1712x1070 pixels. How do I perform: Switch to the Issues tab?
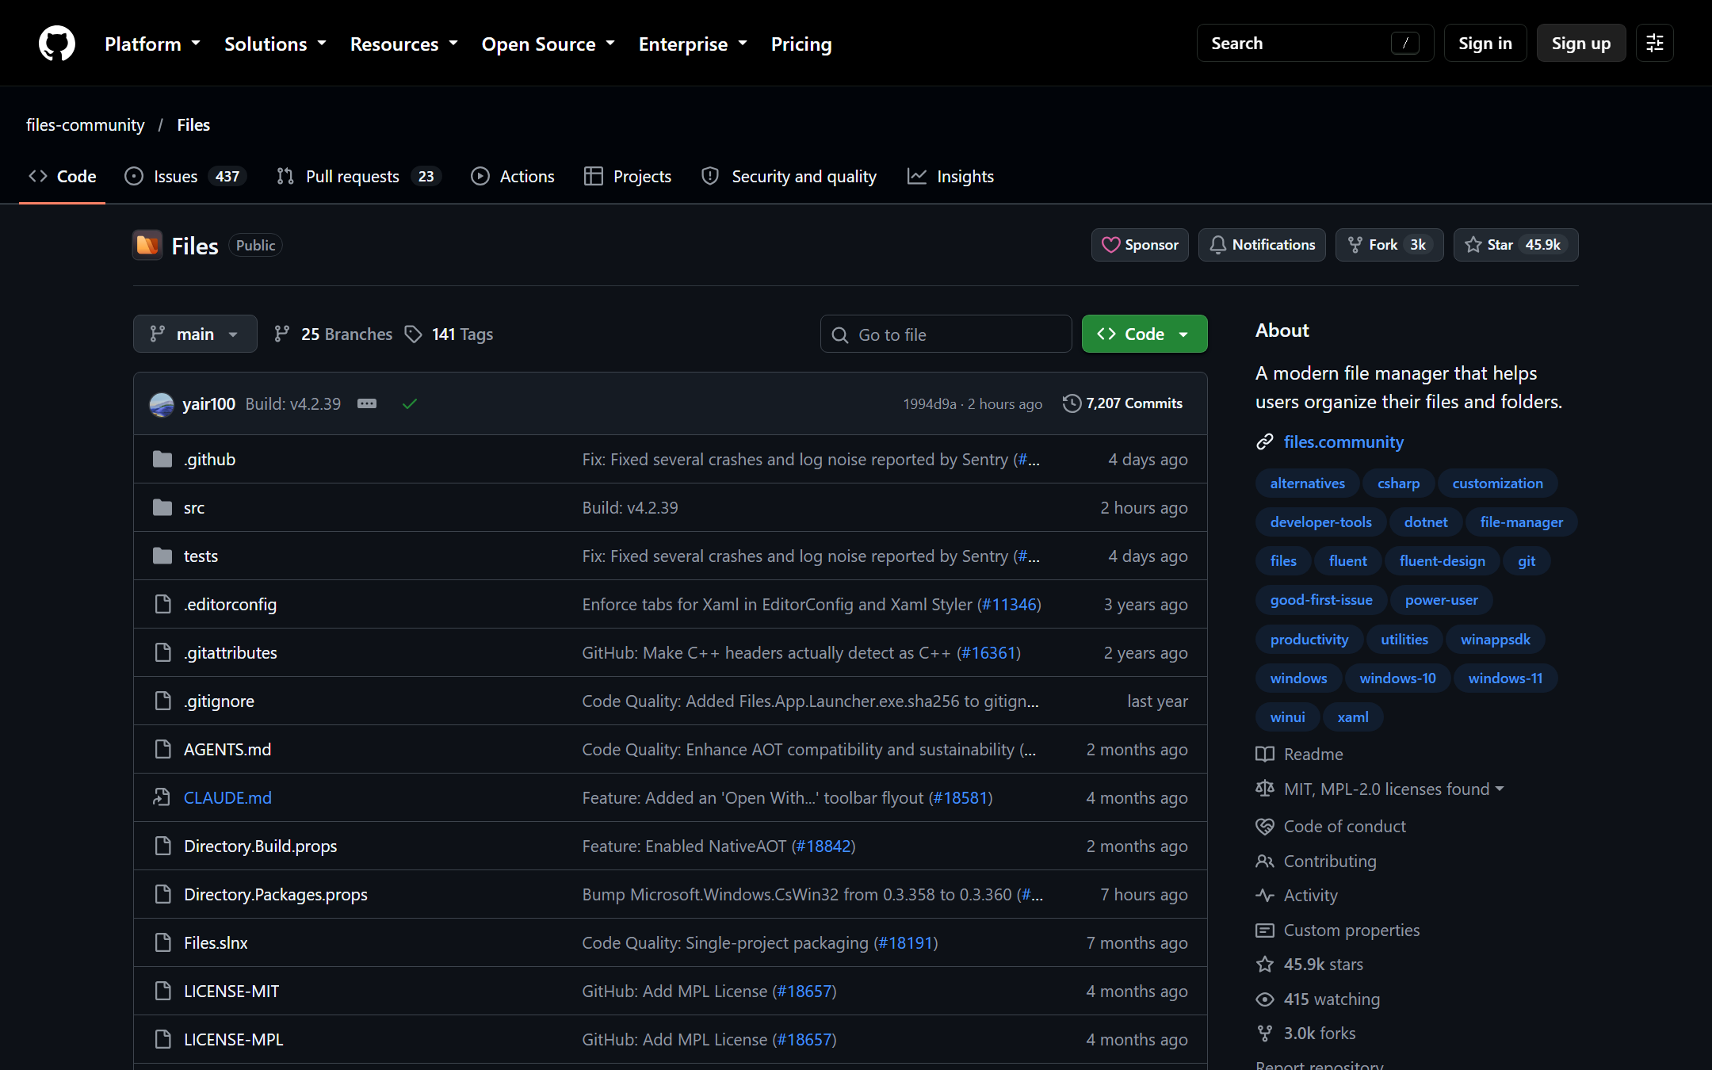pyautogui.click(x=185, y=177)
